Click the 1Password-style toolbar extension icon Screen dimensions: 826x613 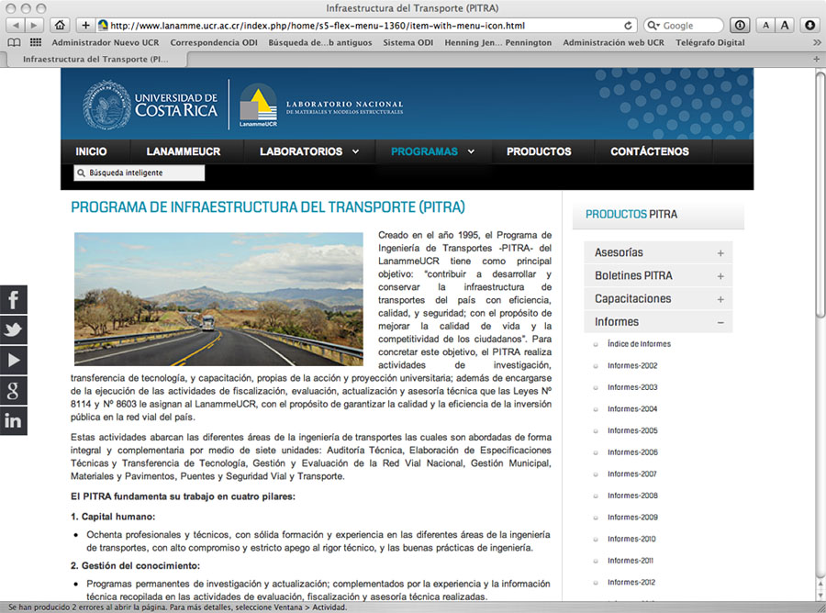[740, 26]
